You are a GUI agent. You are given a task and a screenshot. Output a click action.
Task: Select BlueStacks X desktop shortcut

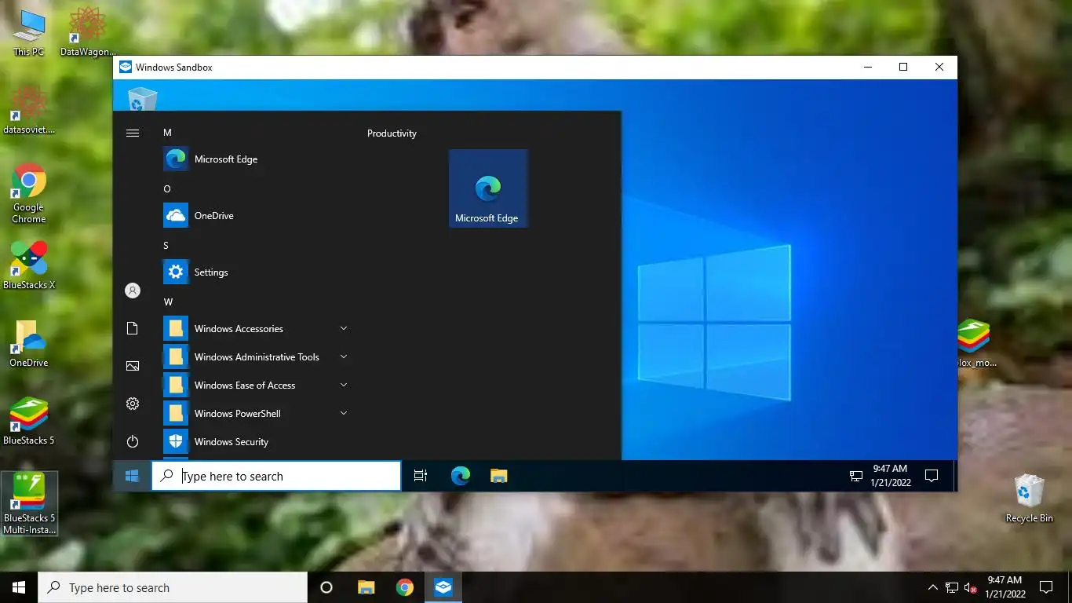[x=29, y=265]
